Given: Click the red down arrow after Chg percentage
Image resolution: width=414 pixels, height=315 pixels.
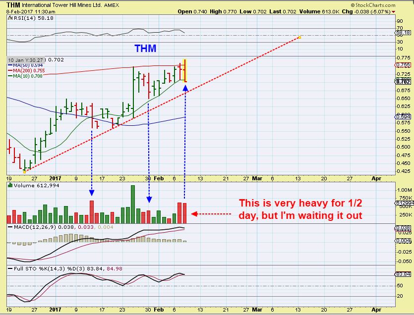Looking at the screenshot, I should [393, 12].
